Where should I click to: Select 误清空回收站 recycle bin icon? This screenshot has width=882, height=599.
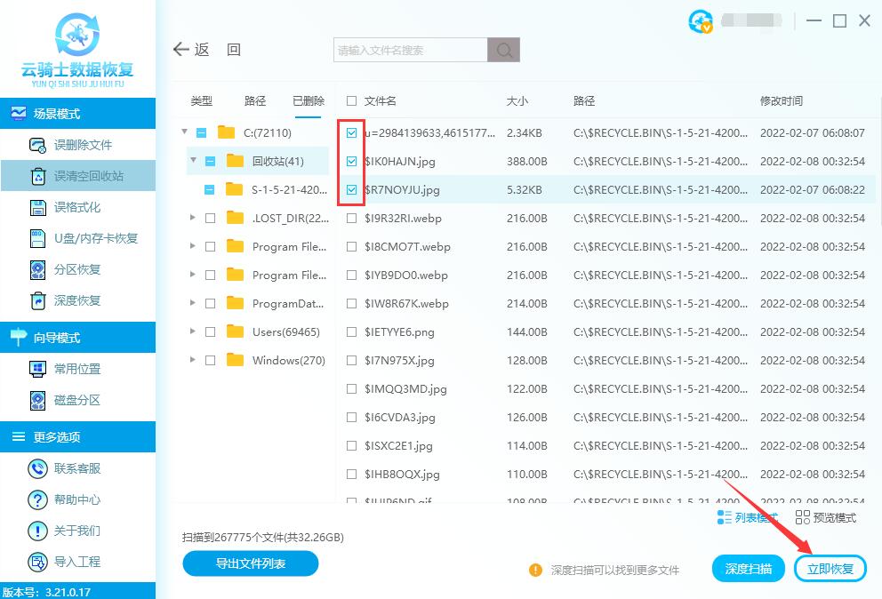tap(37, 176)
